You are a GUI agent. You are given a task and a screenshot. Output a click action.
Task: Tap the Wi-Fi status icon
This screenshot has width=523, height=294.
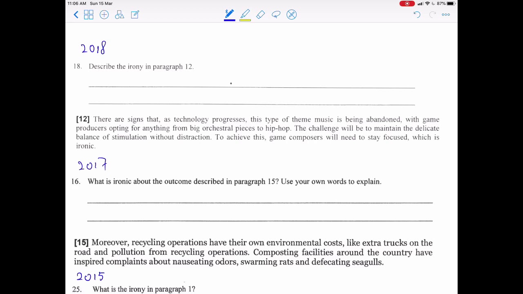[x=427, y=4]
